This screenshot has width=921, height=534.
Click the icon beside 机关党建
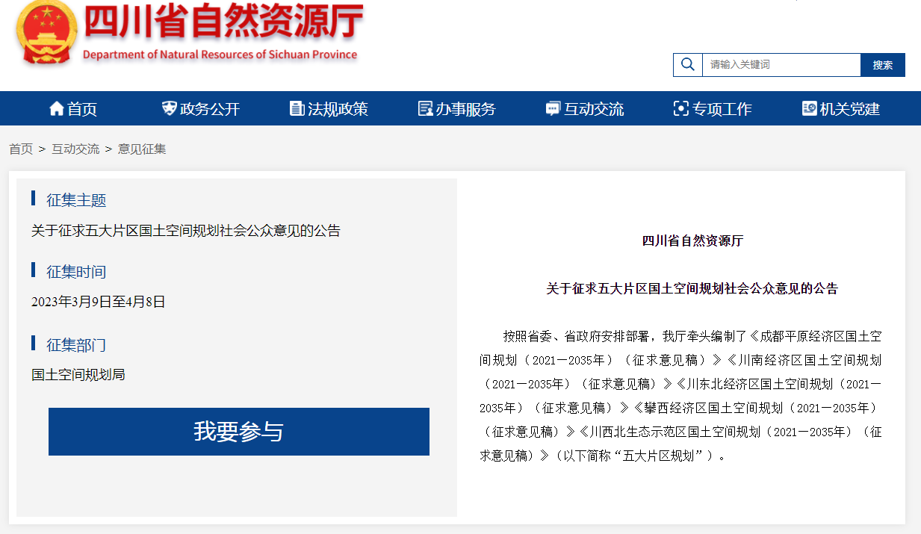pyautogui.click(x=808, y=108)
